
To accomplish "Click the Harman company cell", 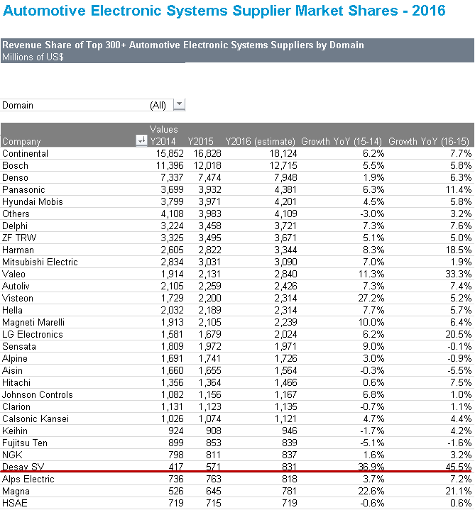I will [x=18, y=250].
